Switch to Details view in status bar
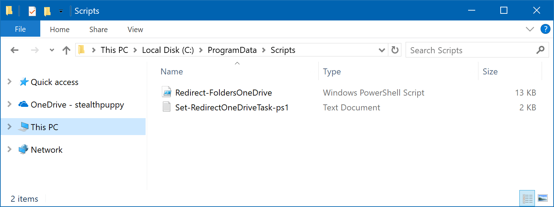The height and width of the screenshot is (207, 554). 527,198
